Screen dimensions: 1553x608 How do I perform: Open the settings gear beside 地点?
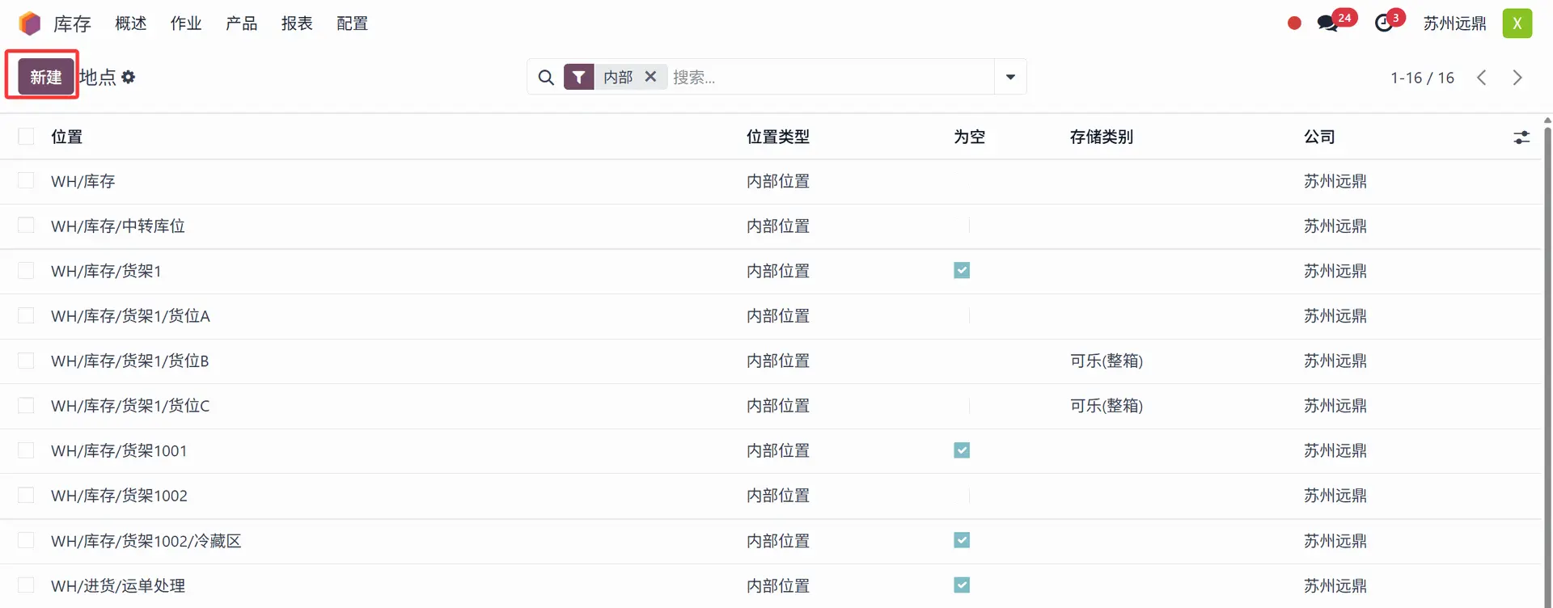(x=129, y=77)
